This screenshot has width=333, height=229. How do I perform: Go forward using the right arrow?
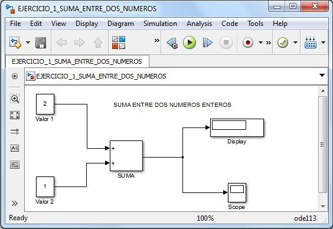pyautogui.click(x=80, y=42)
